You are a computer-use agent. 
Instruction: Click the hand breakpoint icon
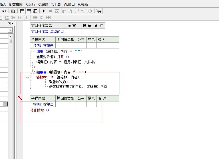click(x=90, y=11)
